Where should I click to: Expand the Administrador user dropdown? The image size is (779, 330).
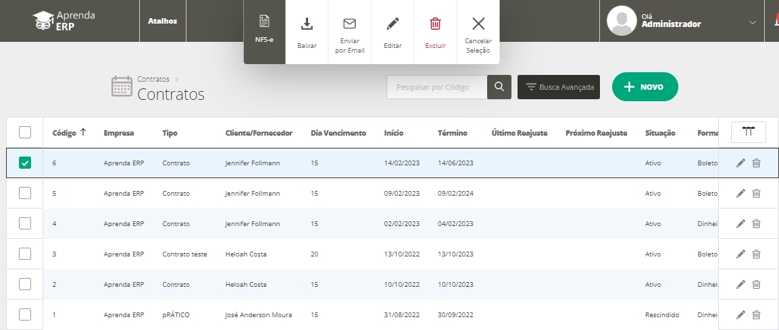(752, 23)
